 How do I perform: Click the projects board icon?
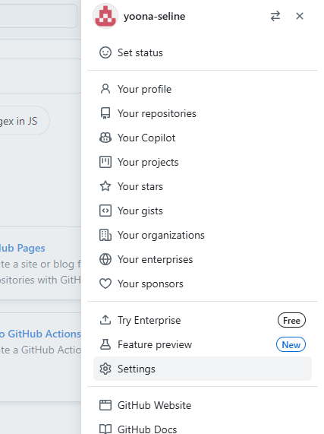tap(105, 162)
